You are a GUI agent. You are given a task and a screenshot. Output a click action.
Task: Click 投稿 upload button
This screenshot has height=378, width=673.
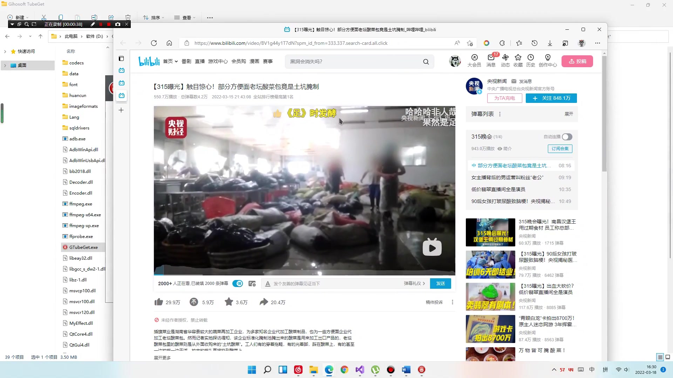coord(577,61)
